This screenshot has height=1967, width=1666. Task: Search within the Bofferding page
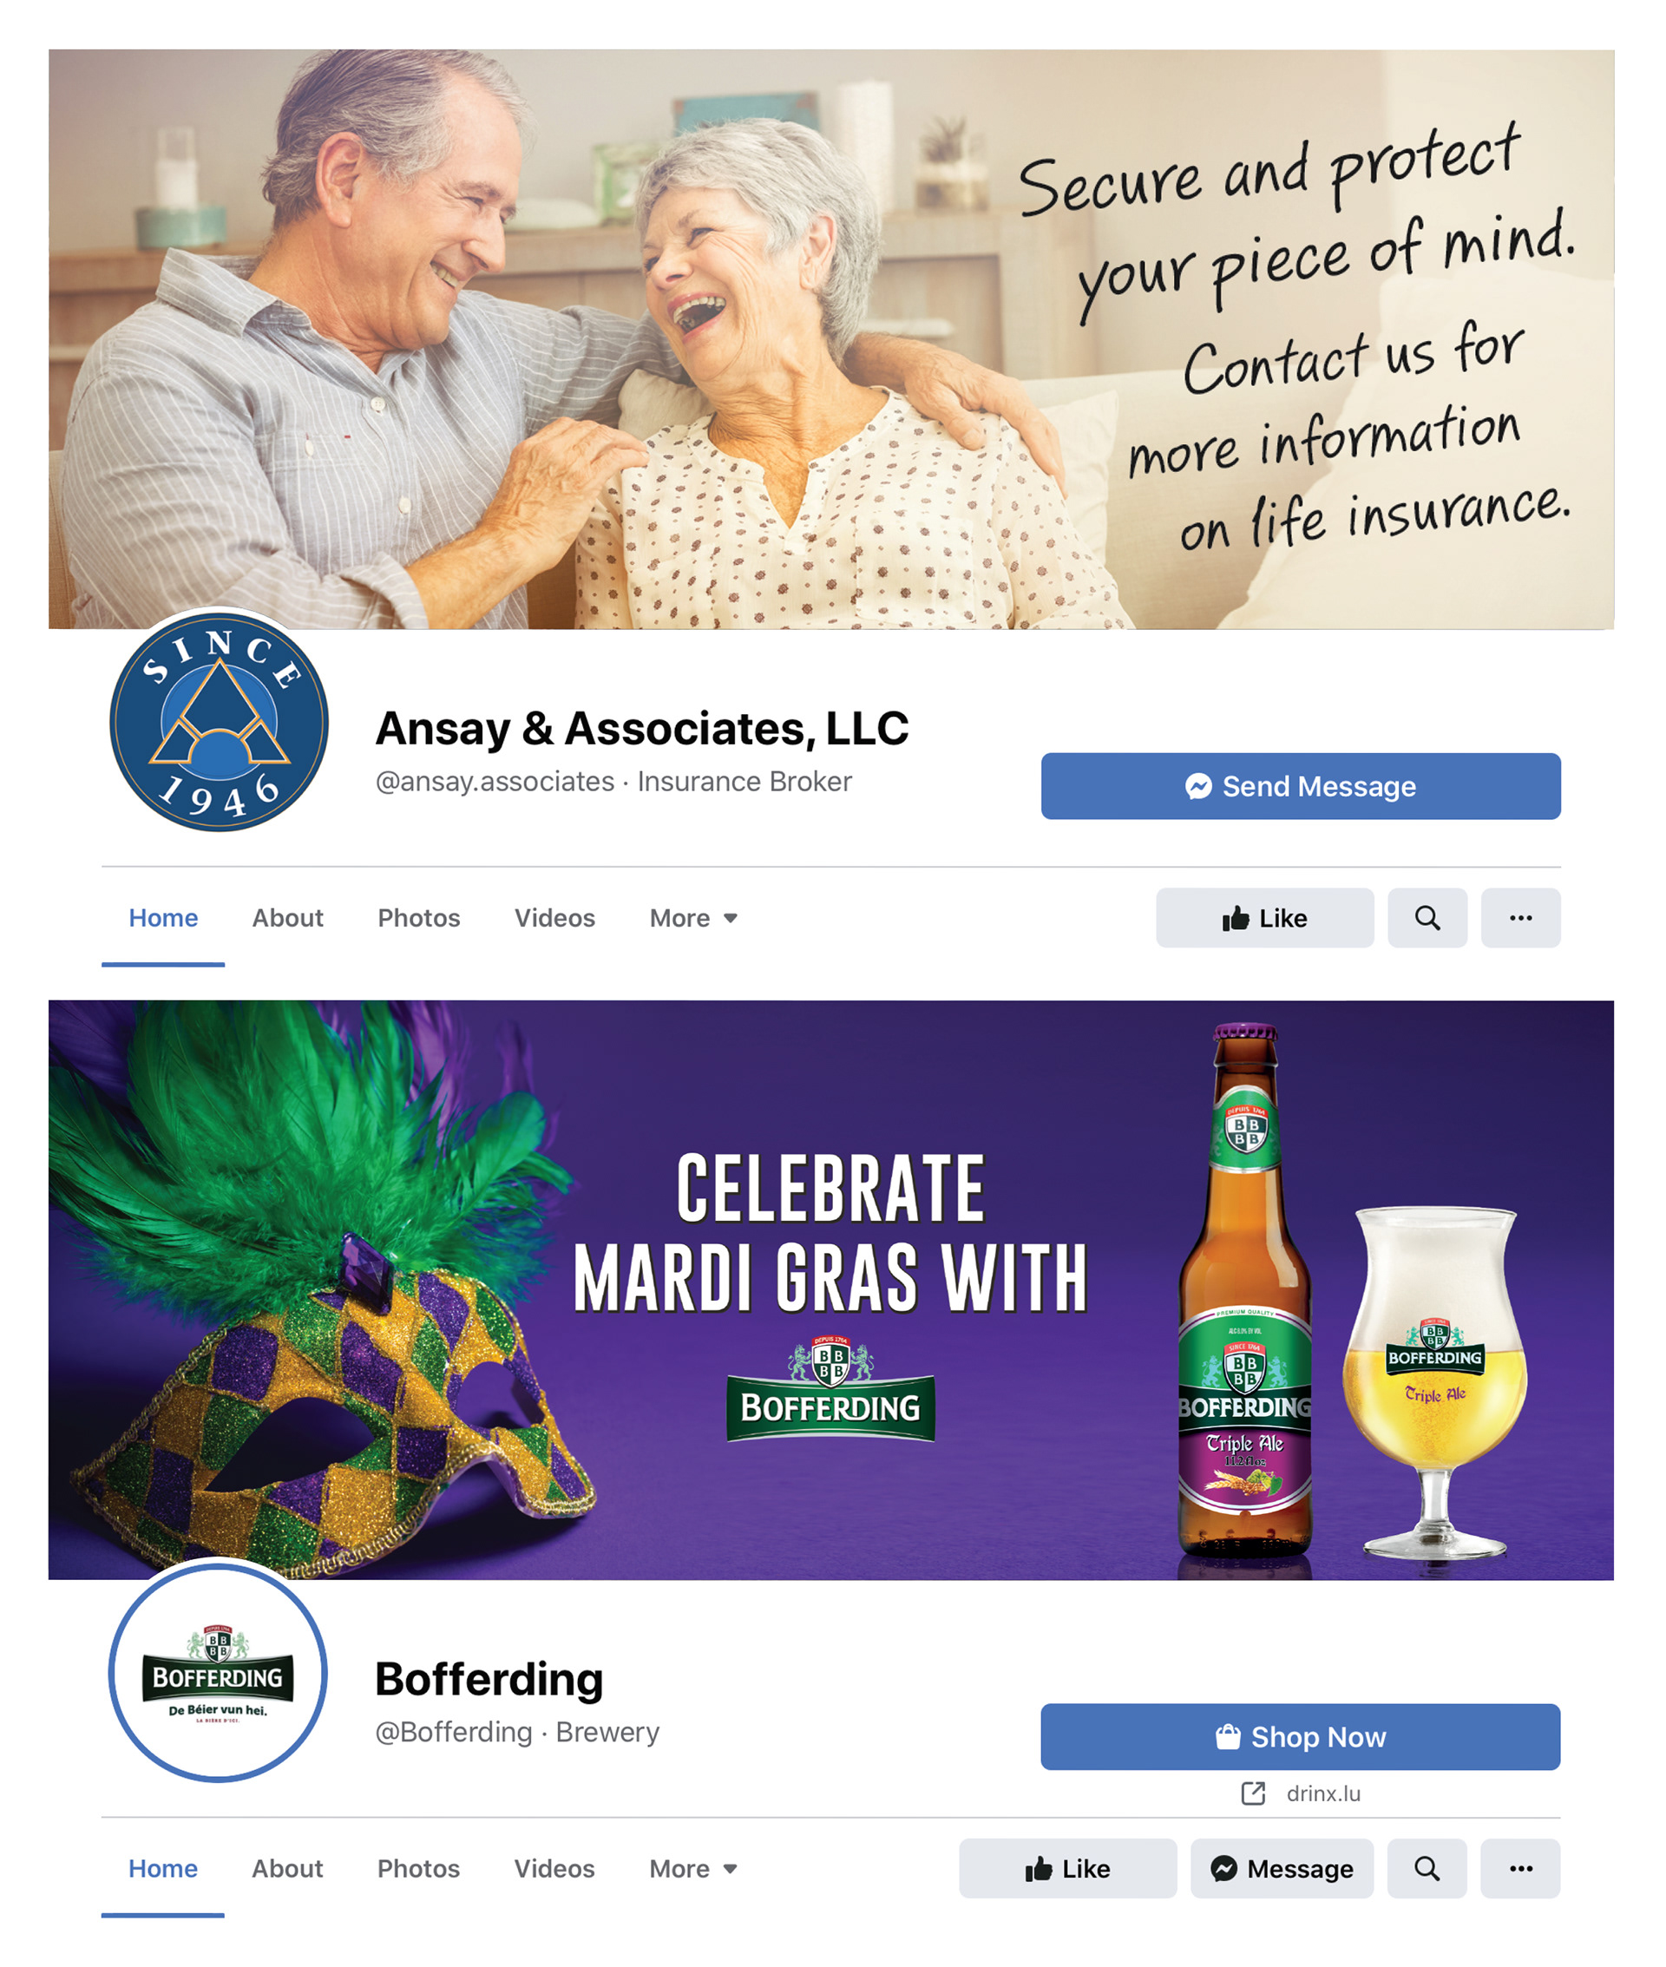pos(1427,1869)
